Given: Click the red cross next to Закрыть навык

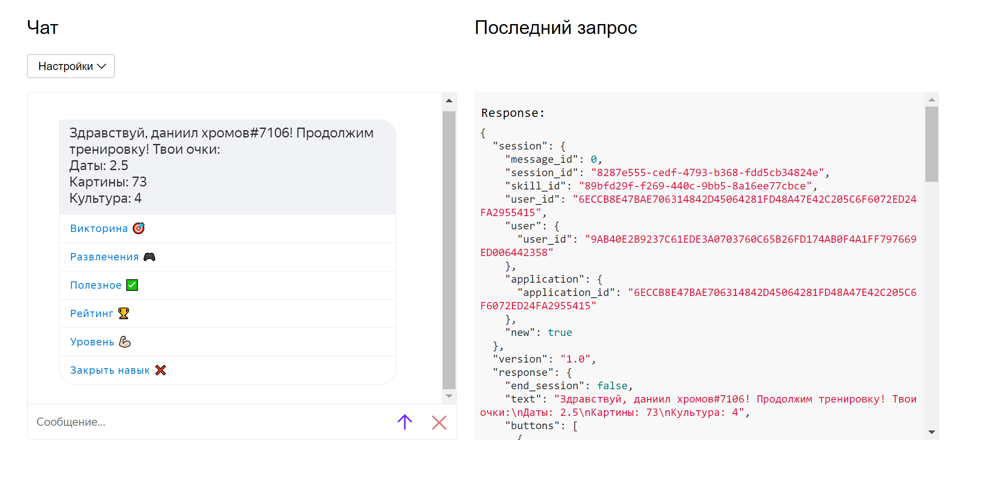Looking at the screenshot, I should tap(160, 370).
